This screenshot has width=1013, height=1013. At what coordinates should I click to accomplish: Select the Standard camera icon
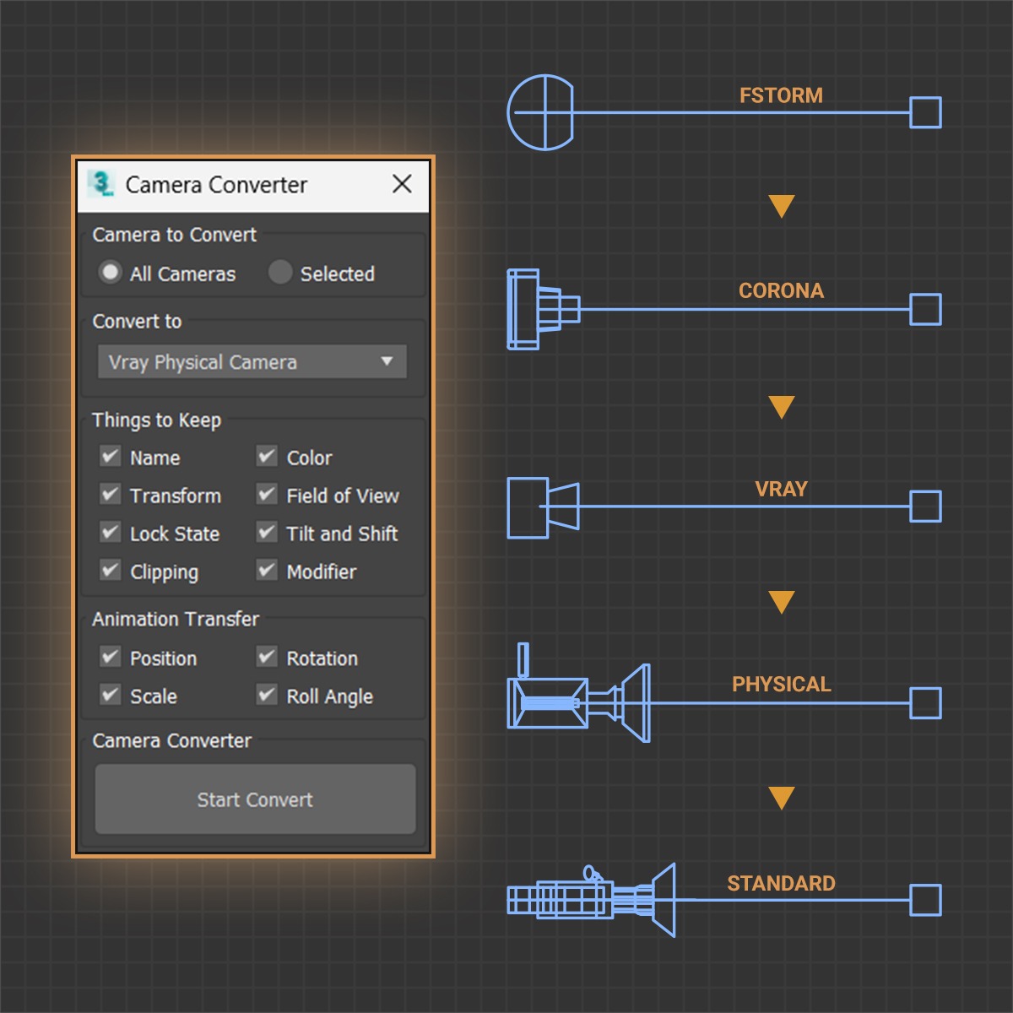[591, 900]
